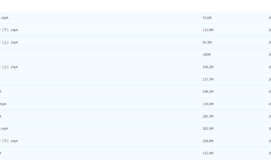Click the date cell in the 185M row
The width and height of the screenshot is (271, 167).
[269, 55]
